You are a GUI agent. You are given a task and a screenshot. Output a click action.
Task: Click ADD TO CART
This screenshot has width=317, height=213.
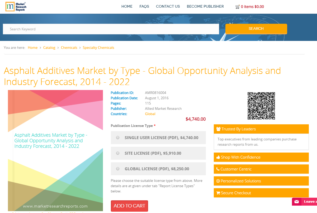(129, 206)
